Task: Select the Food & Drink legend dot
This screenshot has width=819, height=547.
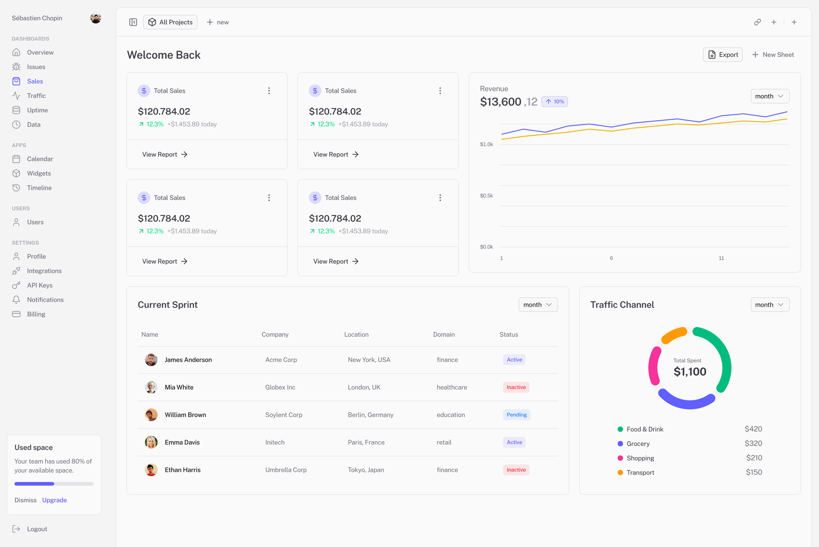Action: [x=620, y=429]
